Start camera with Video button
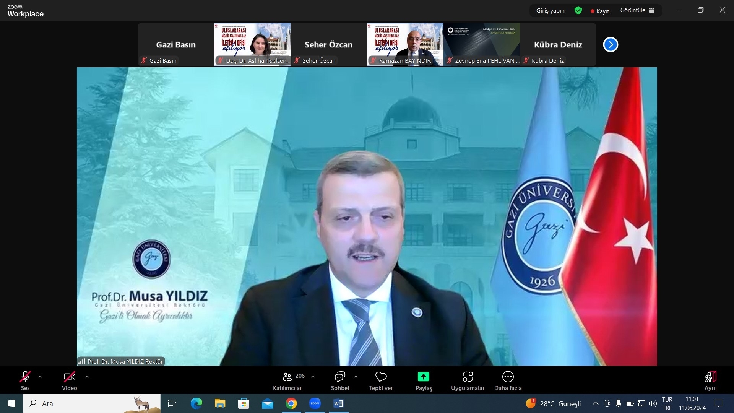734x413 pixels. [x=70, y=381]
